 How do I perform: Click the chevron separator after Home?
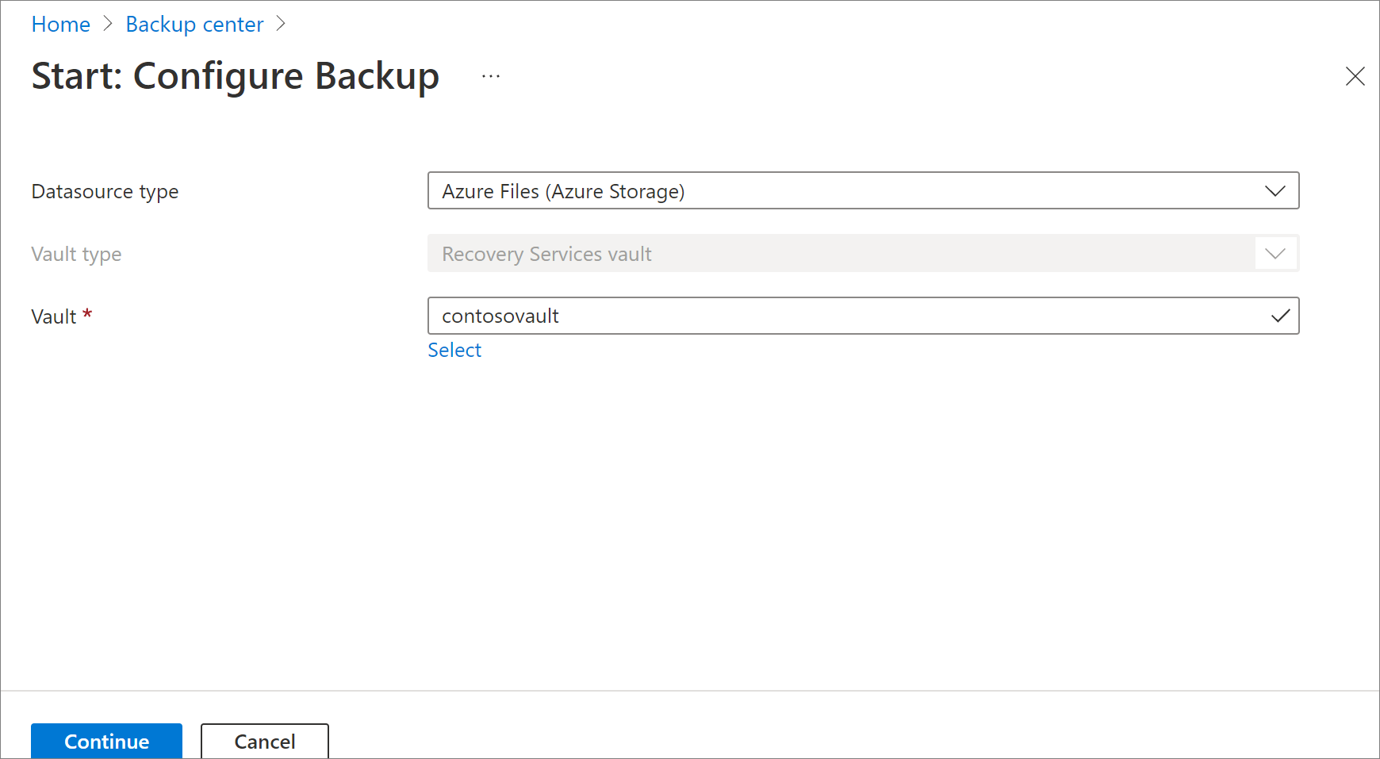pyautogui.click(x=108, y=25)
